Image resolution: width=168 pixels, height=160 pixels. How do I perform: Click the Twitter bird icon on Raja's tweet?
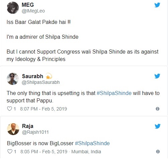tap(158, 126)
